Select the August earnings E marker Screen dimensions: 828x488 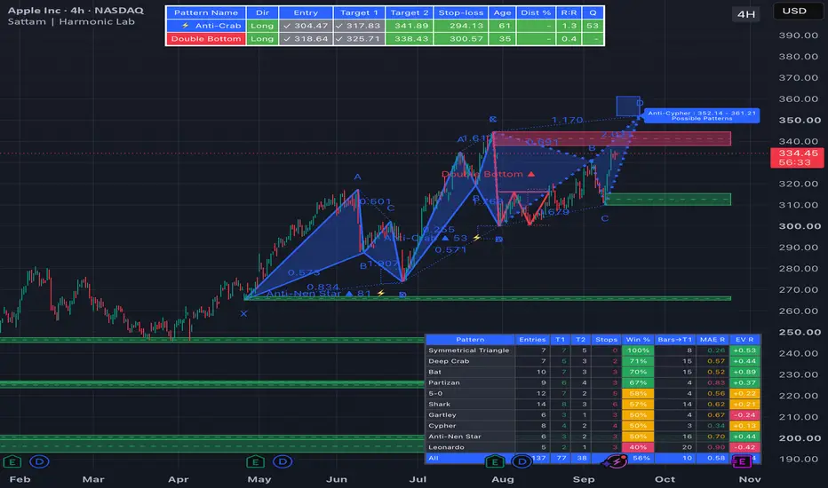coord(494,462)
